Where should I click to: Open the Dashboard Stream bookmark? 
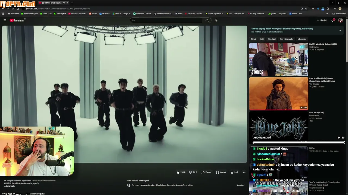[x=142, y=14]
